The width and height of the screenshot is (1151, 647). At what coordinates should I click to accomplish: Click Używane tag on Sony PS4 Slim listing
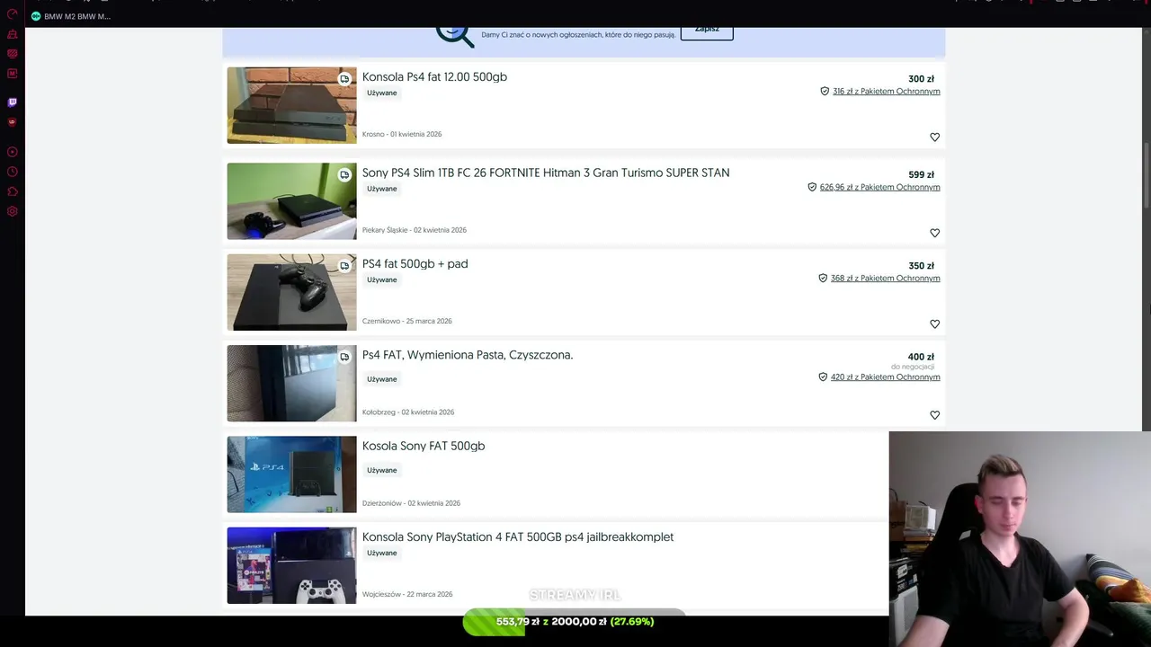[382, 189]
